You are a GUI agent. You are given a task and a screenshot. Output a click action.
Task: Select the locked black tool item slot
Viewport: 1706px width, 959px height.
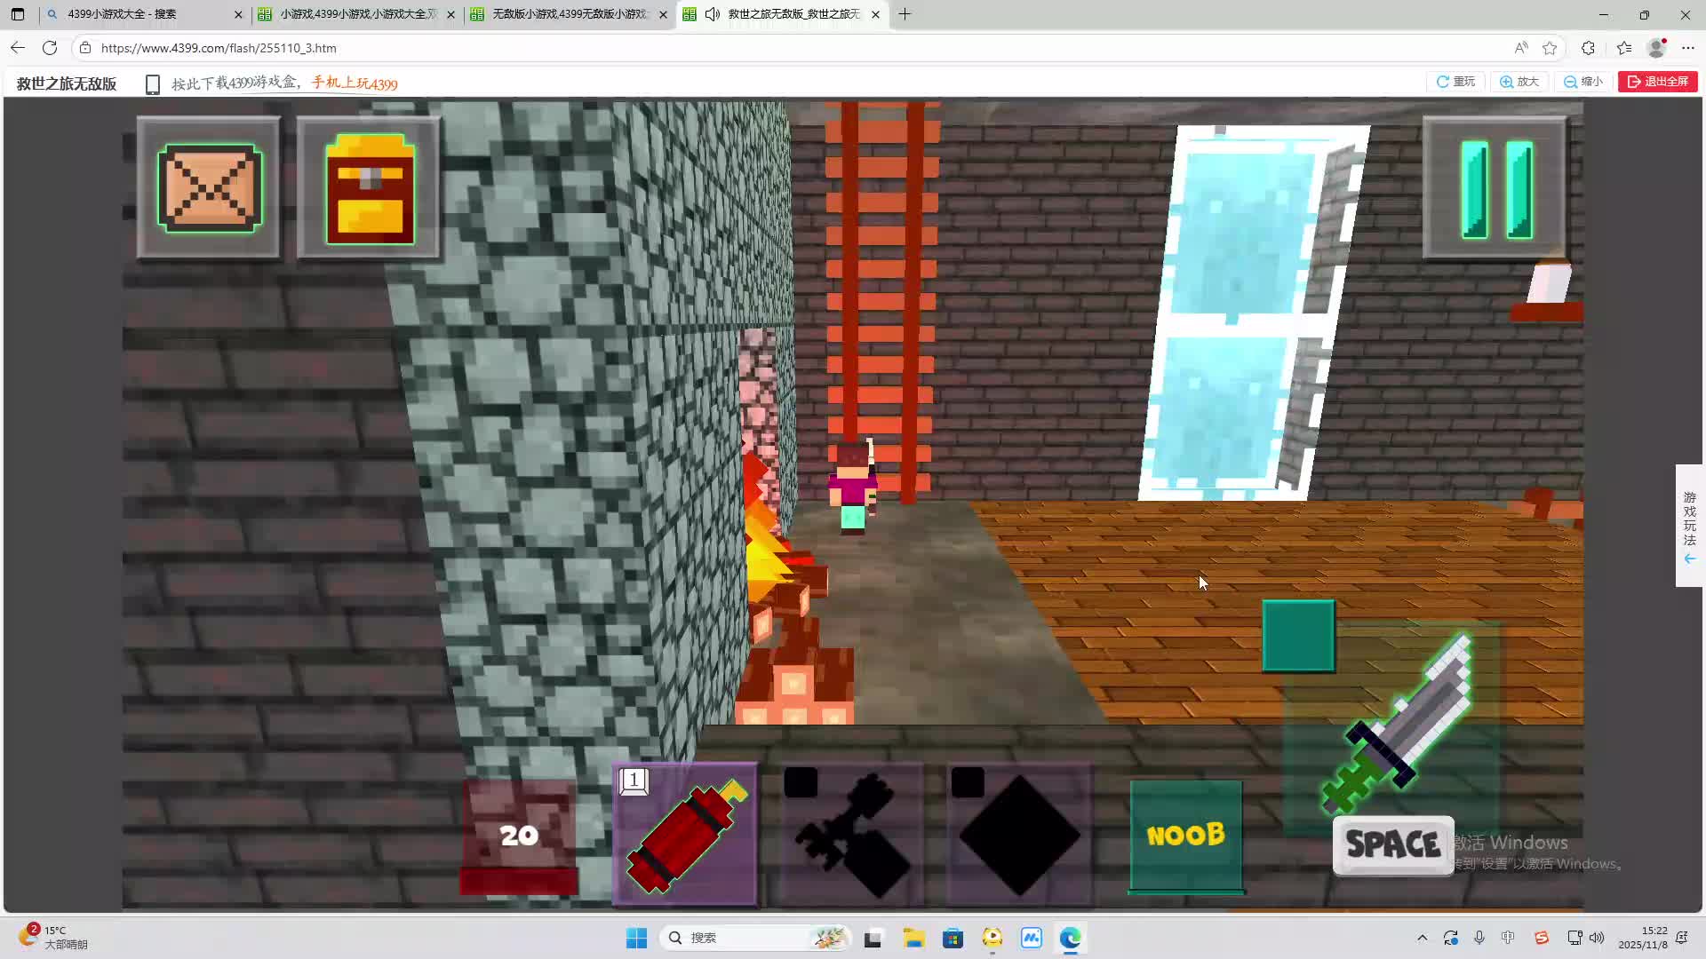point(851,835)
